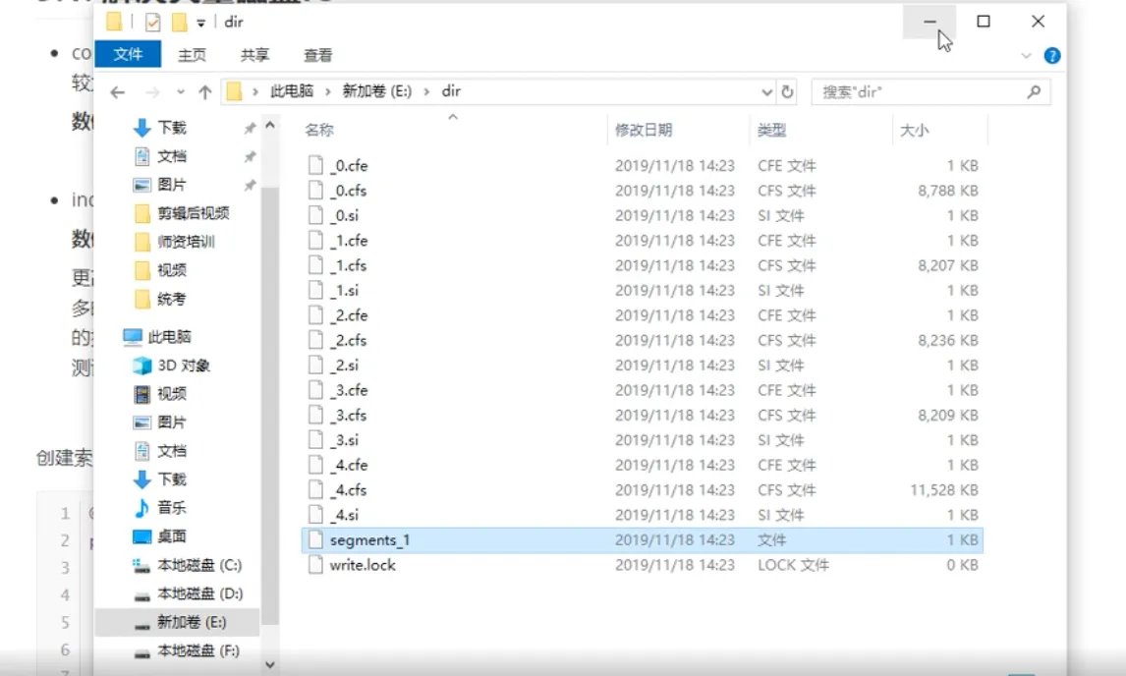1126x676 pixels.
Task: Unpin 图片 using its pin icon
Action: 250,186
